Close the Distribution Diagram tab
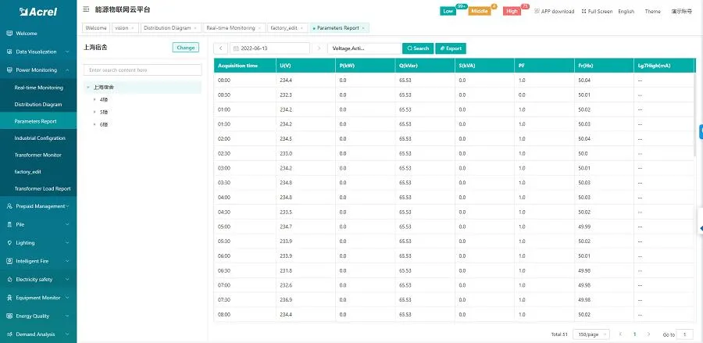703x343 pixels. pos(196,28)
